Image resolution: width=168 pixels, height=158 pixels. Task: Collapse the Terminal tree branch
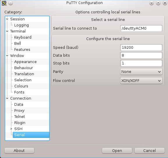pos(7,31)
